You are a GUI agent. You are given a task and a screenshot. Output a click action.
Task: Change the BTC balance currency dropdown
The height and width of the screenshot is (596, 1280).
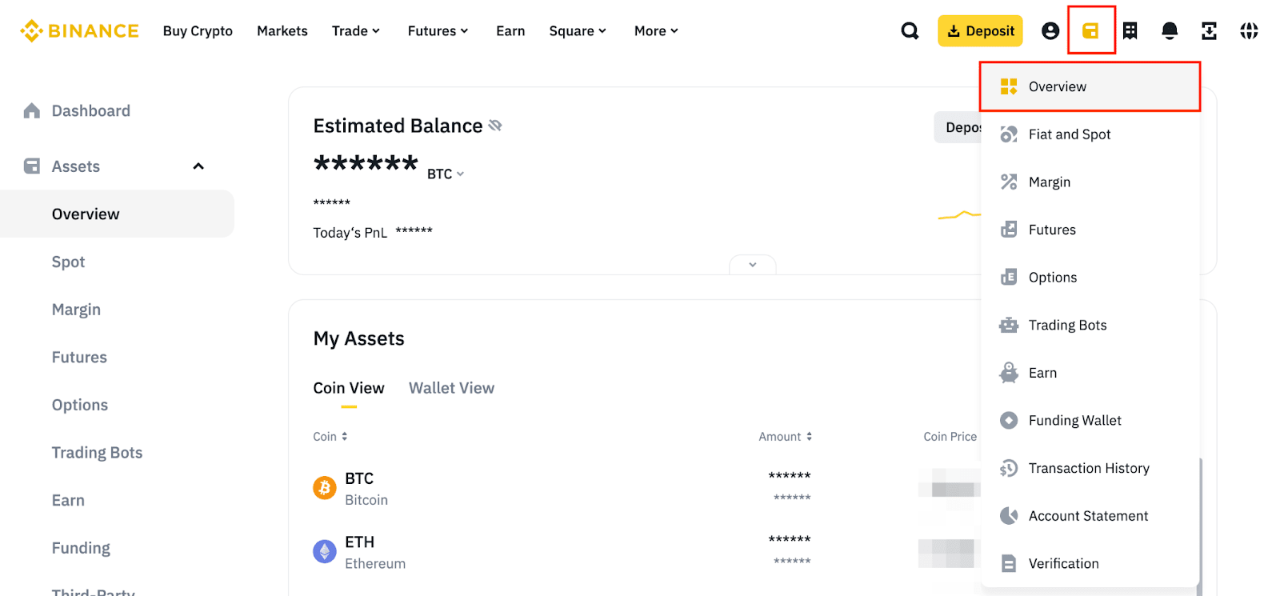point(446,174)
